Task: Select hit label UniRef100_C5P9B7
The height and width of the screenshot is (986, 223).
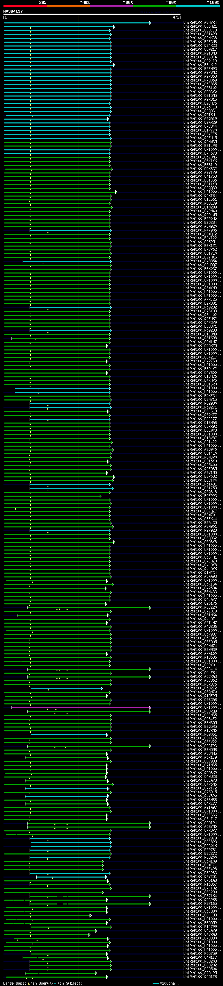Action: (x=200, y=634)
